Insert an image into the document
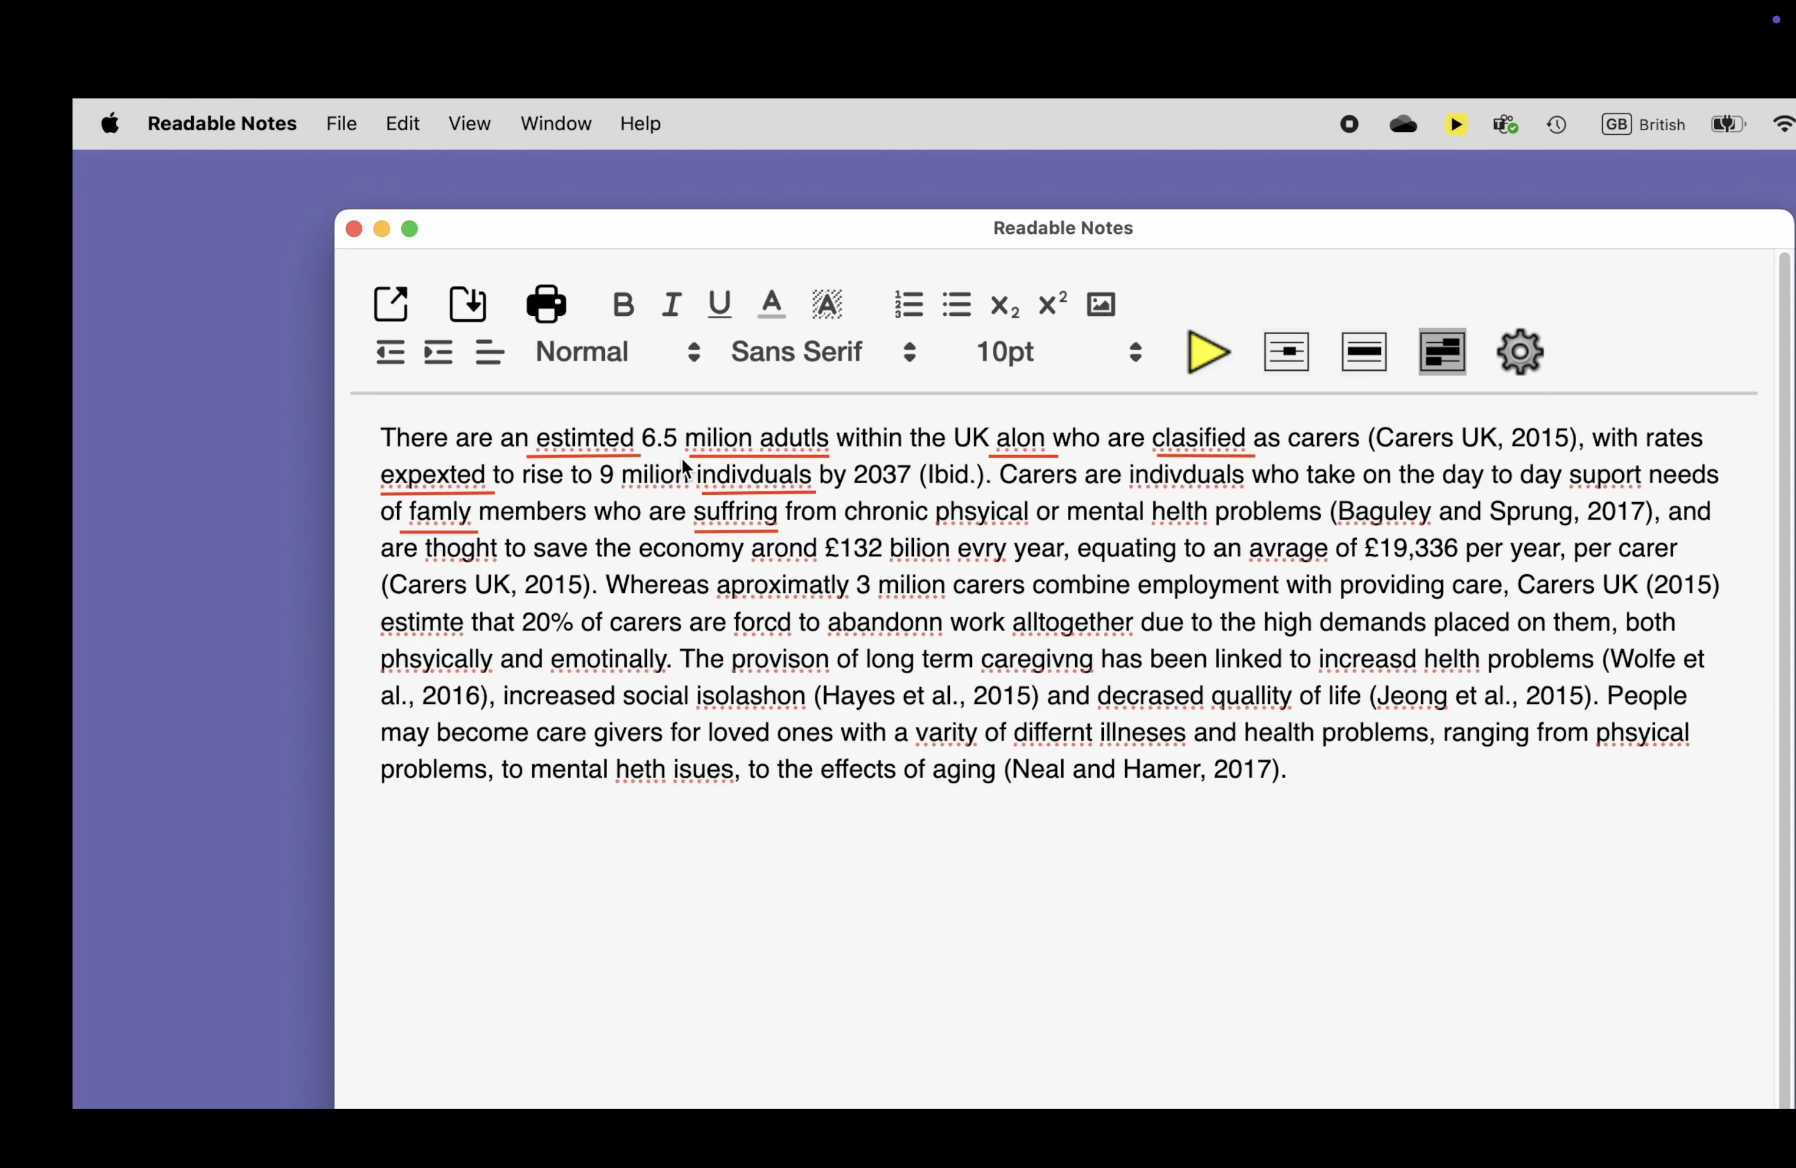The image size is (1796, 1168). click(1100, 305)
